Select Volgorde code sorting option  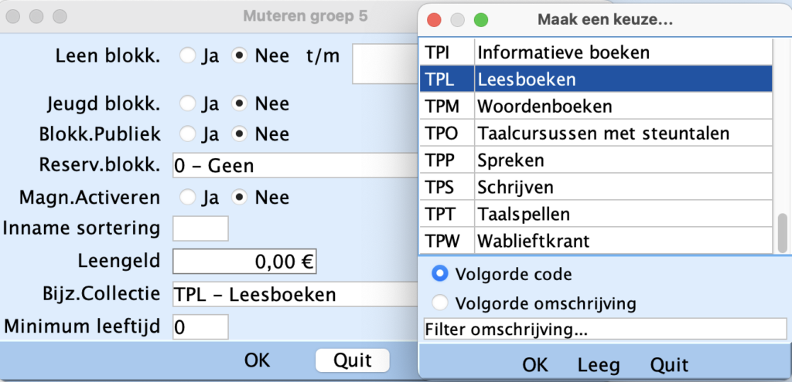[x=440, y=274]
